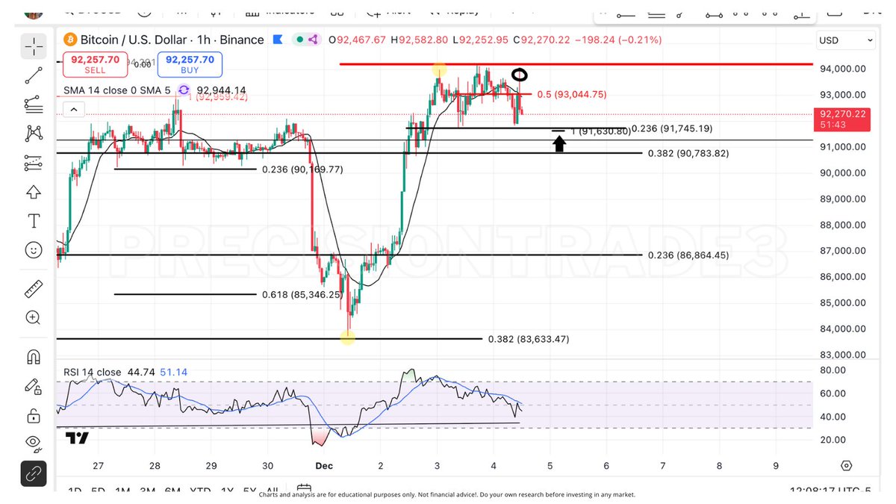896x504 pixels.
Task: Click the 94,000.00 price axis label
Action: 841,69
